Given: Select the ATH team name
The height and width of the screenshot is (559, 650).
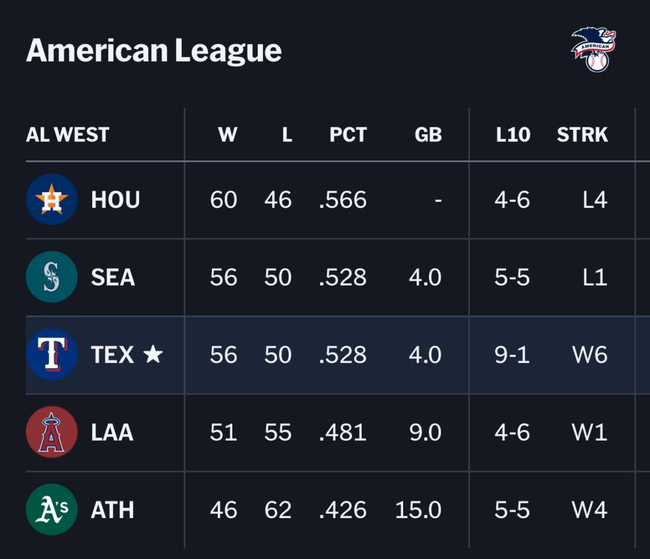Looking at the screenshot, I should tap(113, 510).
